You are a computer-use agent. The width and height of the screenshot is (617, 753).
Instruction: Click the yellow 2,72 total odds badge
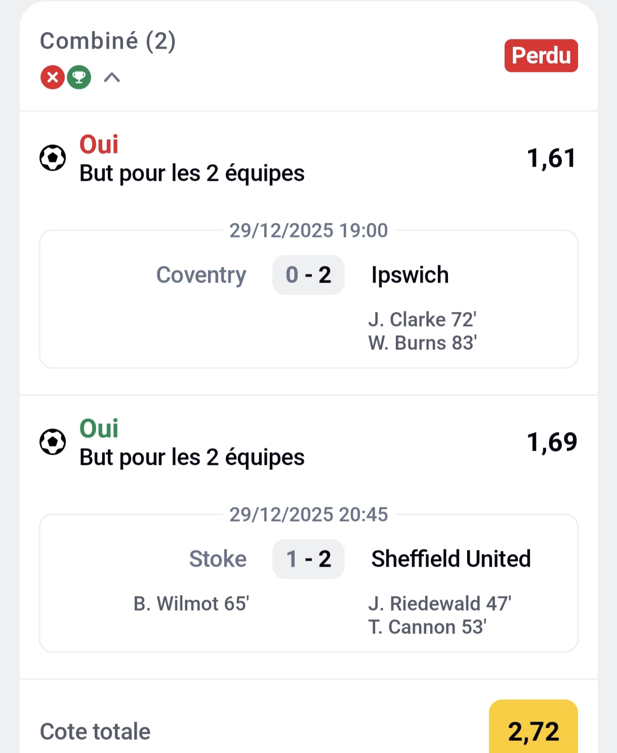tap(533, 729)
